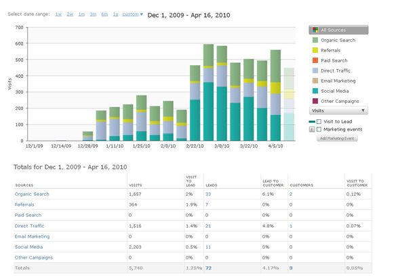Filter chart by Social Media legend label
The height and width of the screenshot is (279, 398).
335,91
